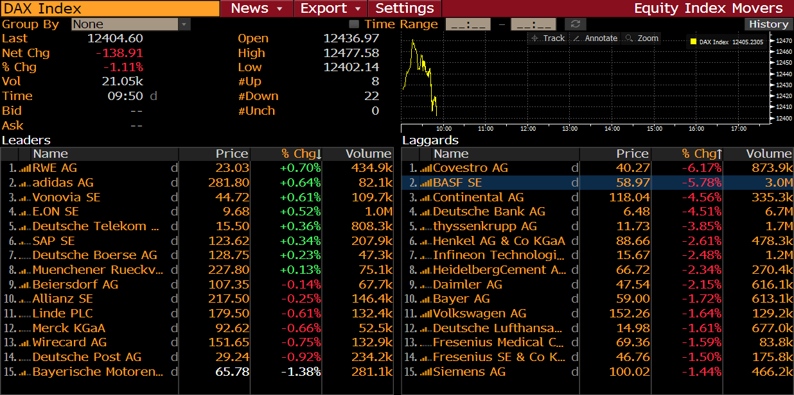Click the bars icon beside Volkswagen AG
Viewport: 794px width, 395px height.
click(x=425, y=314)
